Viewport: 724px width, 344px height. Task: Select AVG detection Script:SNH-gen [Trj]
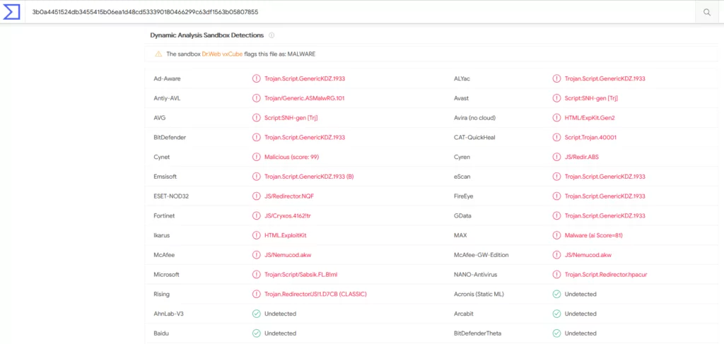[x=291, y=117]
